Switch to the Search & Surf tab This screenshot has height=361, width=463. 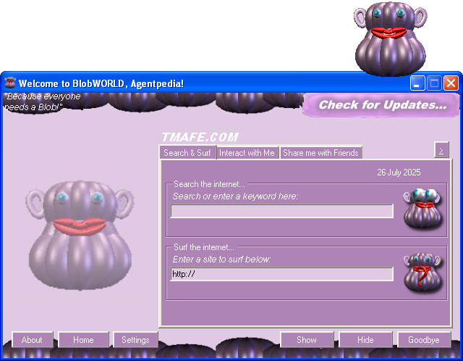[187, 153]
